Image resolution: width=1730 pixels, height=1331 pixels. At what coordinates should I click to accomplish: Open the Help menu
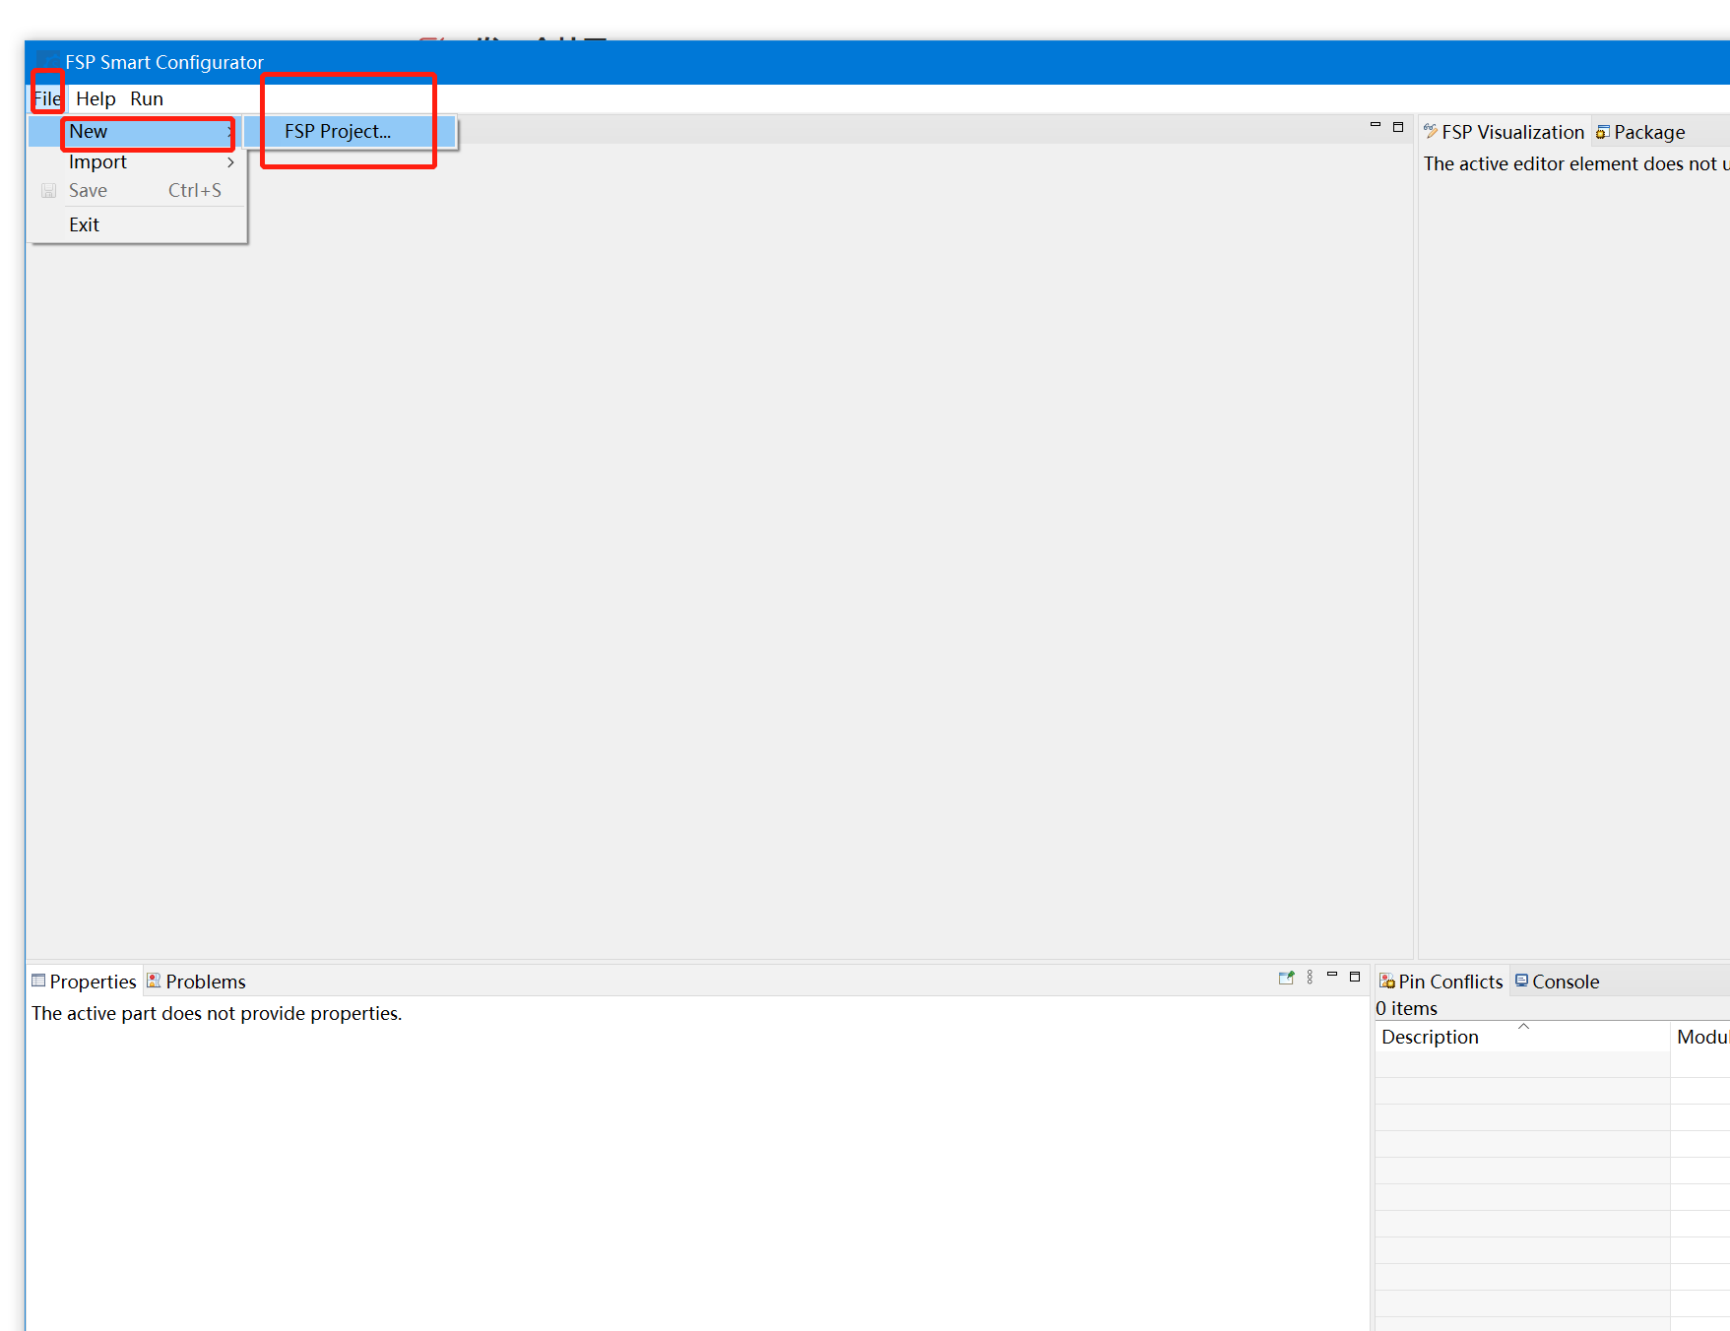coord(96,98)
